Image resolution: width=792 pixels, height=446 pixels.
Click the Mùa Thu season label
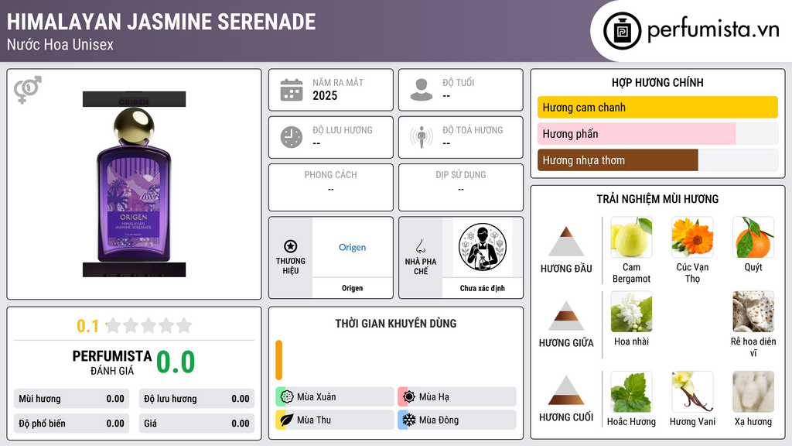point(314,420)
